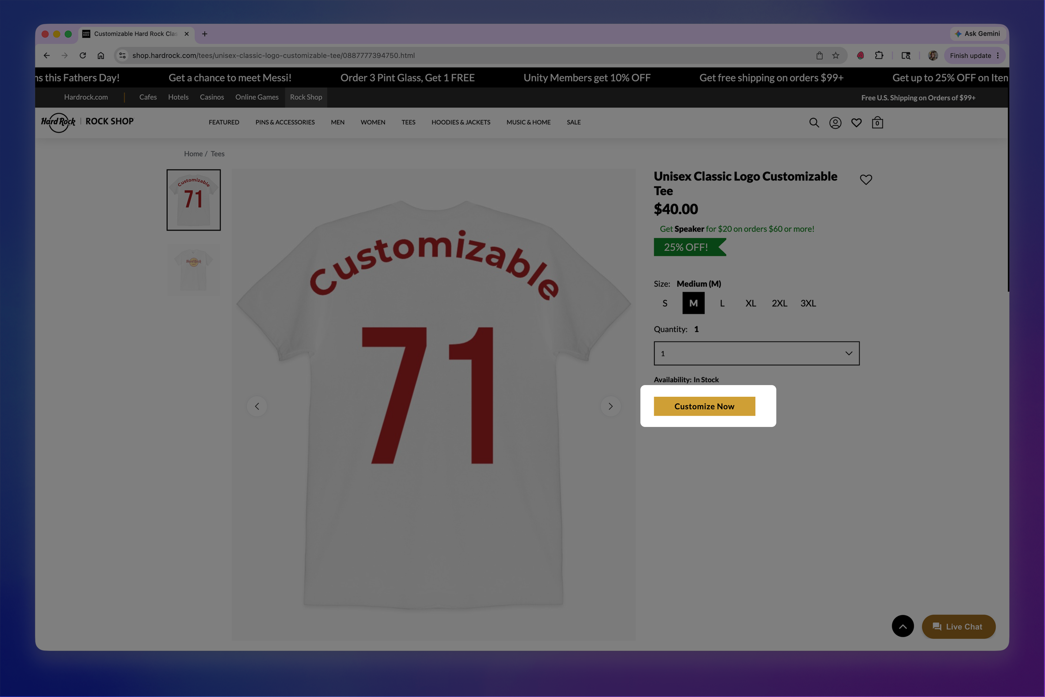Click the Rock Shop tab
The width and height of the screenshot is (1045, 697).
coord(306,97)
